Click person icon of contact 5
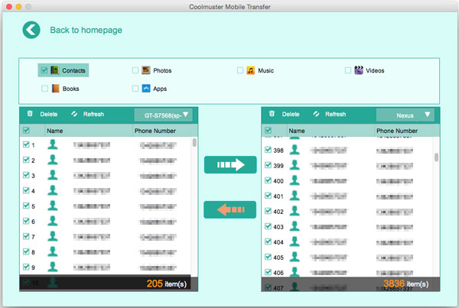The height and width of the screenshot is (308, 459). [53, 206]
